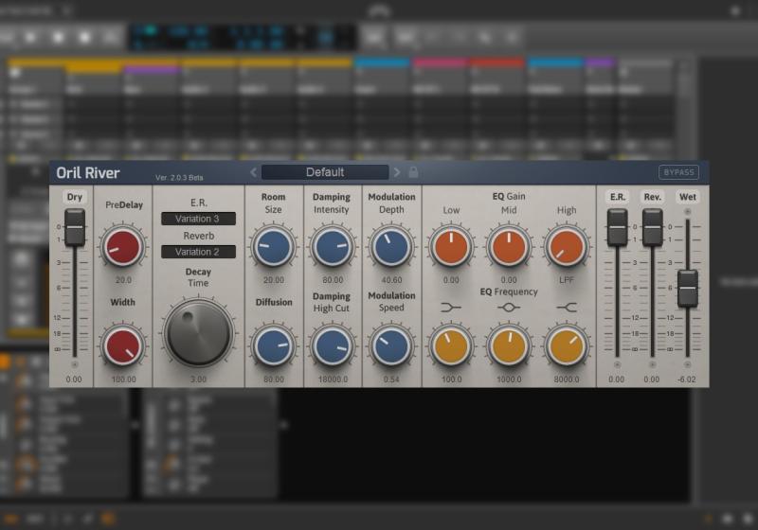
Task: Open the Reverb Variation 2 dropdown
Action: pos(198,252)
